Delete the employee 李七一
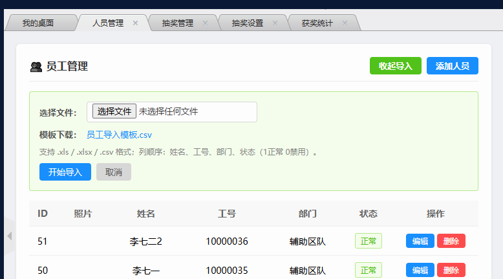This screenshot has height=279, width=503. (x=451, y=270)
